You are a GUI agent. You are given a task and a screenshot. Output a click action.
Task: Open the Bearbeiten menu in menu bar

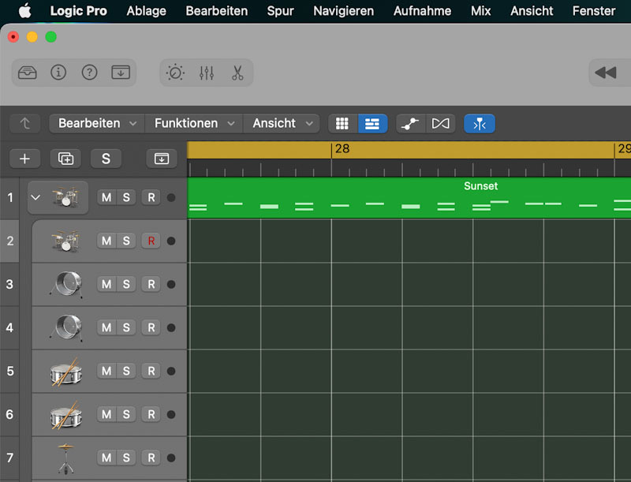216,11
